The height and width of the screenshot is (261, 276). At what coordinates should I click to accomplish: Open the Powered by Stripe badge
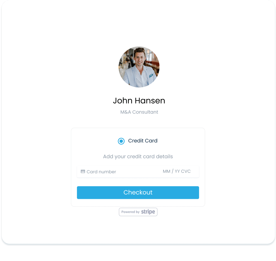pos(138,212)
